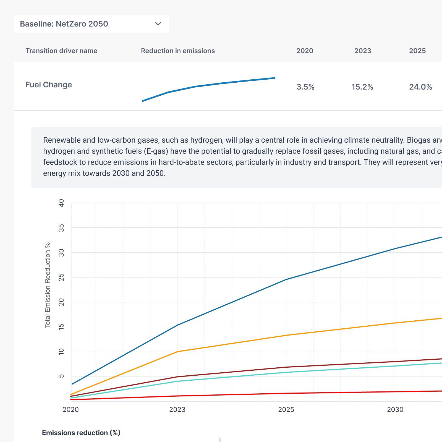
Task: Click the 10 y-axis tick label
Action: coord(61,352)
